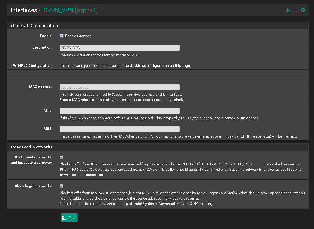Click the MAC Address field label
The image size is (314, 229).
[x=40, y=87]
